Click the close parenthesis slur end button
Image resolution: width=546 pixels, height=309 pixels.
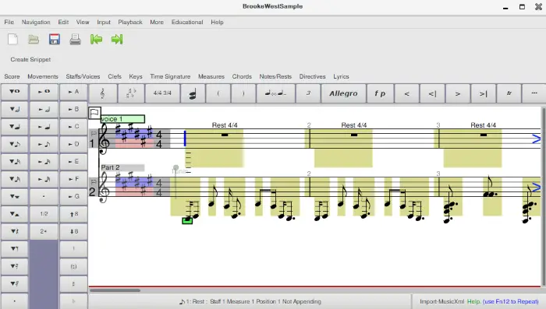(243, 93)
